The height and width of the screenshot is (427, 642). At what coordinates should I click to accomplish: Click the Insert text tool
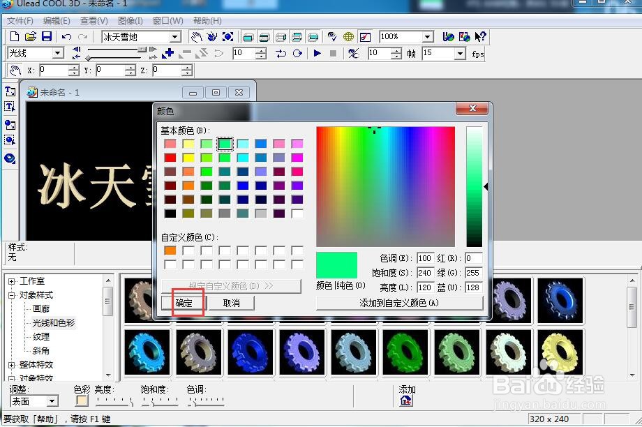[10, 91]
